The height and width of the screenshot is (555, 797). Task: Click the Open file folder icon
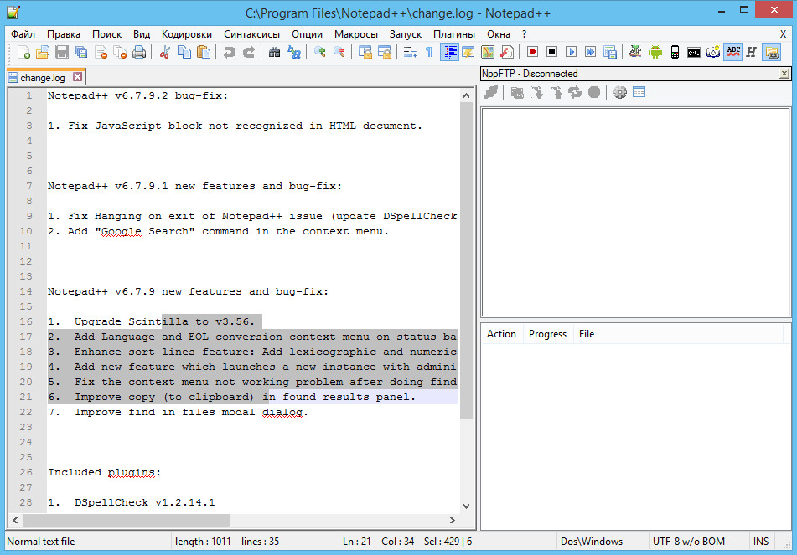click(x=43, y=52)
